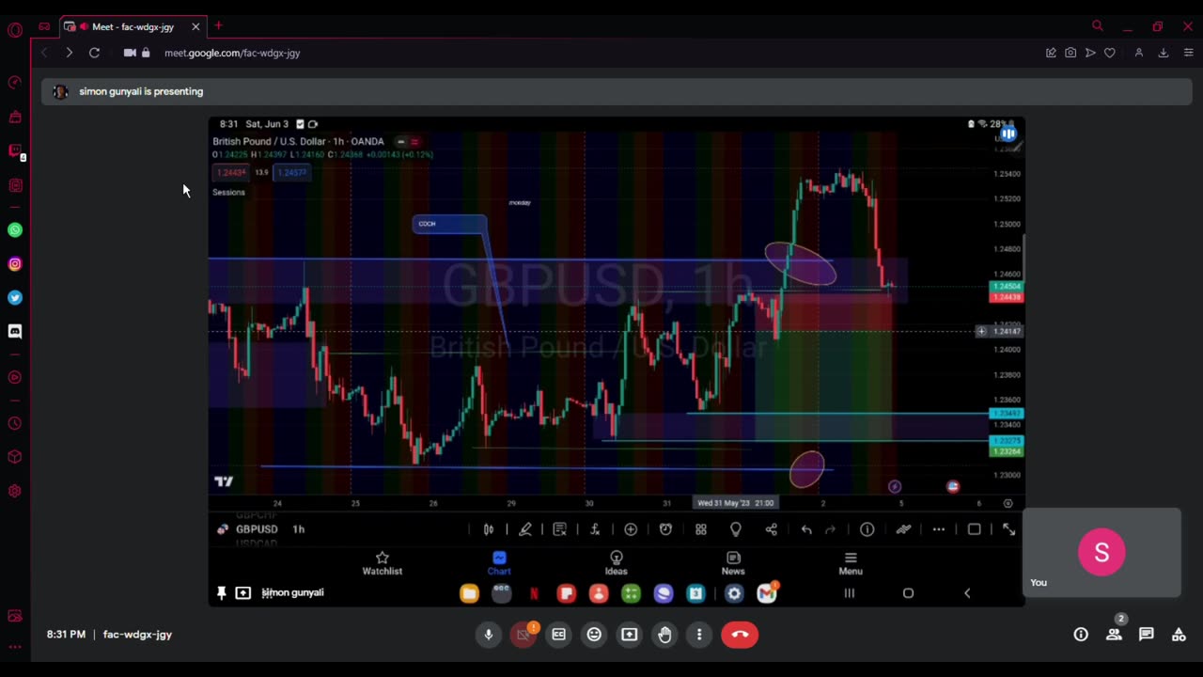
Task: Toggle closed captions in Meet
Action: tap(558, 635)
